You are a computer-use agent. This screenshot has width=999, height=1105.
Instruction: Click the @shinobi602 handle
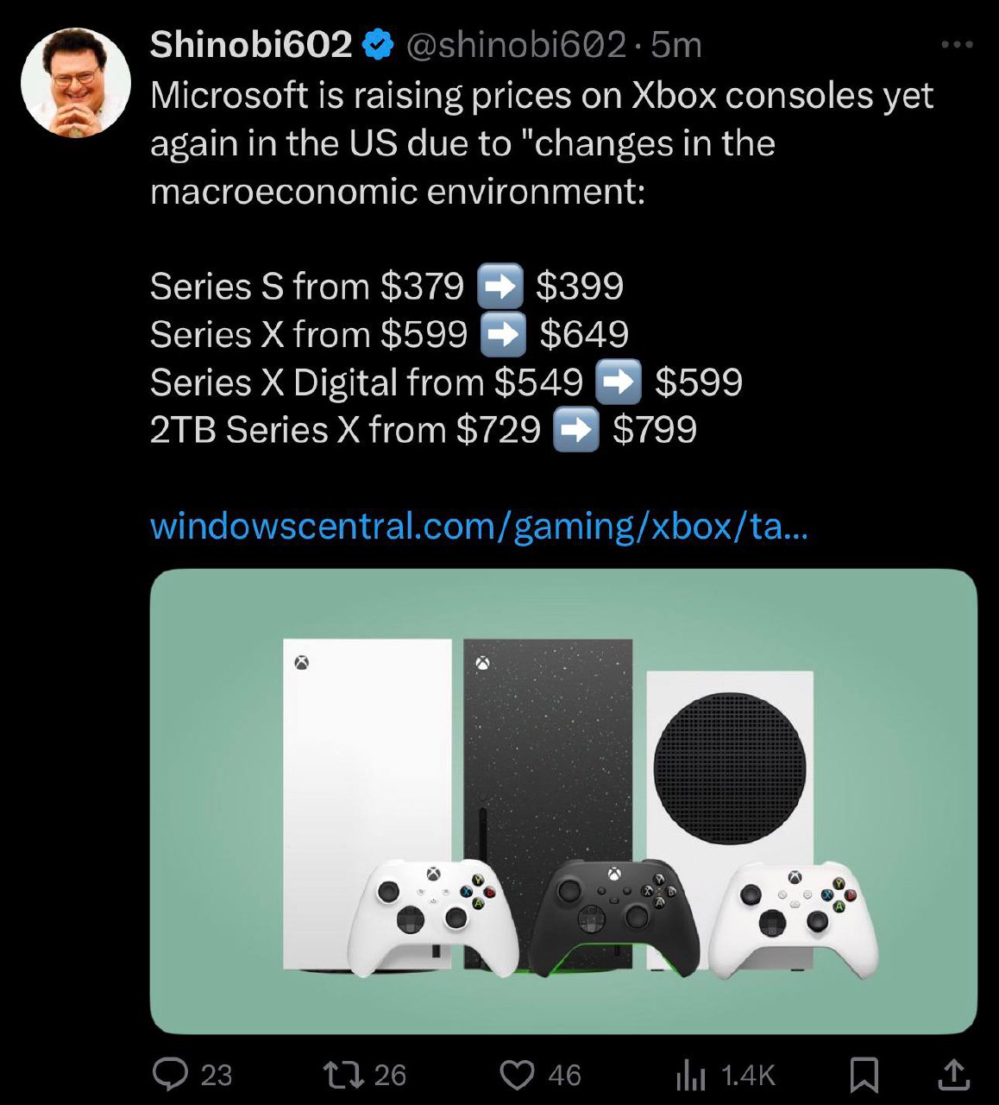515,45
